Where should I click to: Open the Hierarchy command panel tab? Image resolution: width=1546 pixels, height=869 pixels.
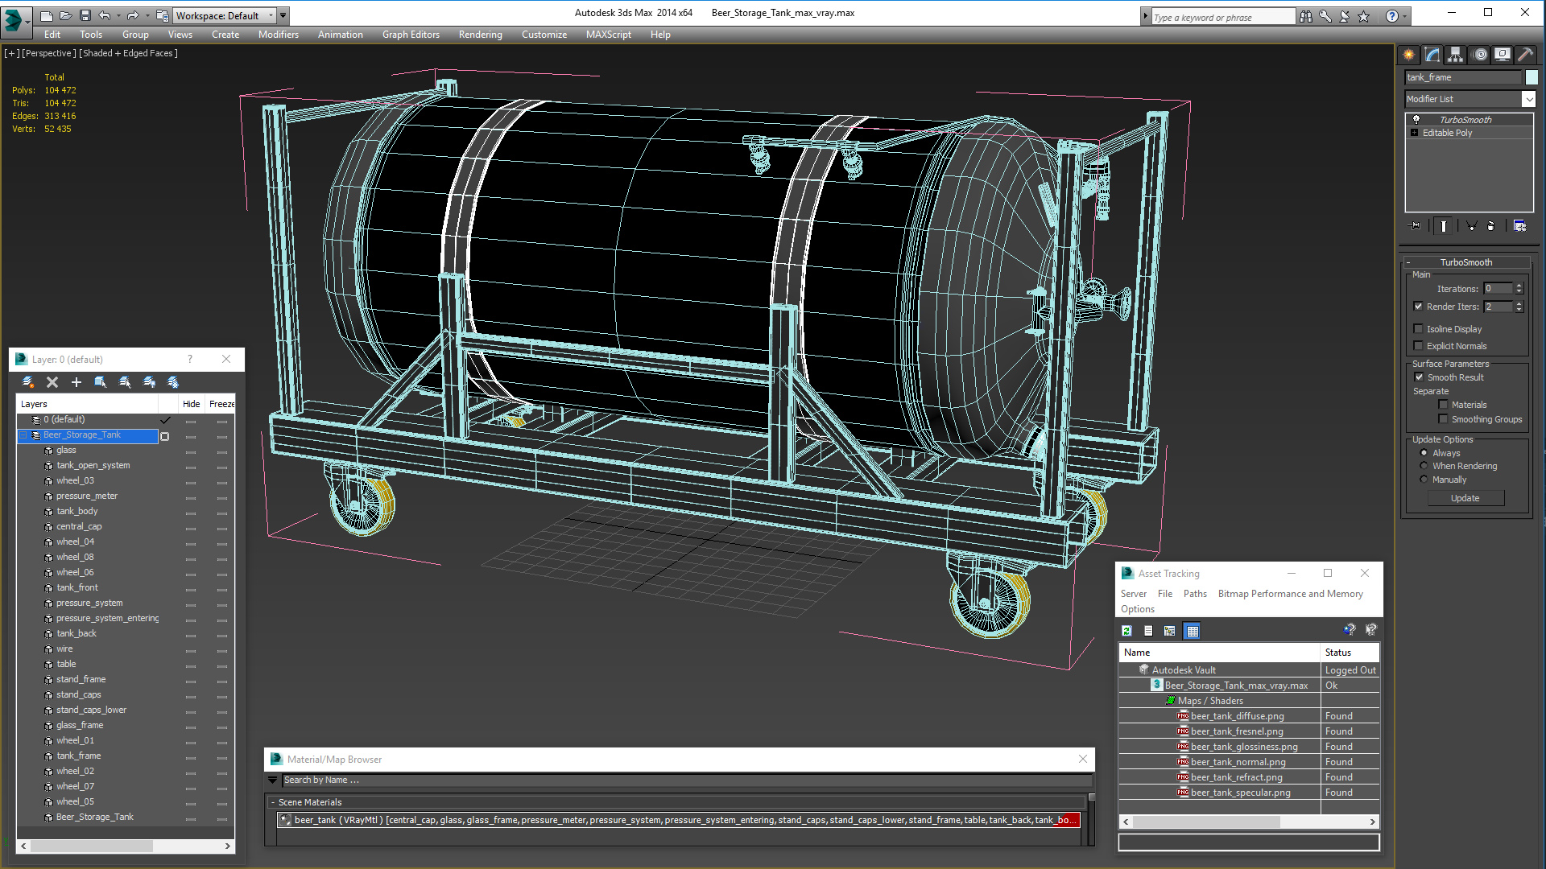tap(1455, 55)
